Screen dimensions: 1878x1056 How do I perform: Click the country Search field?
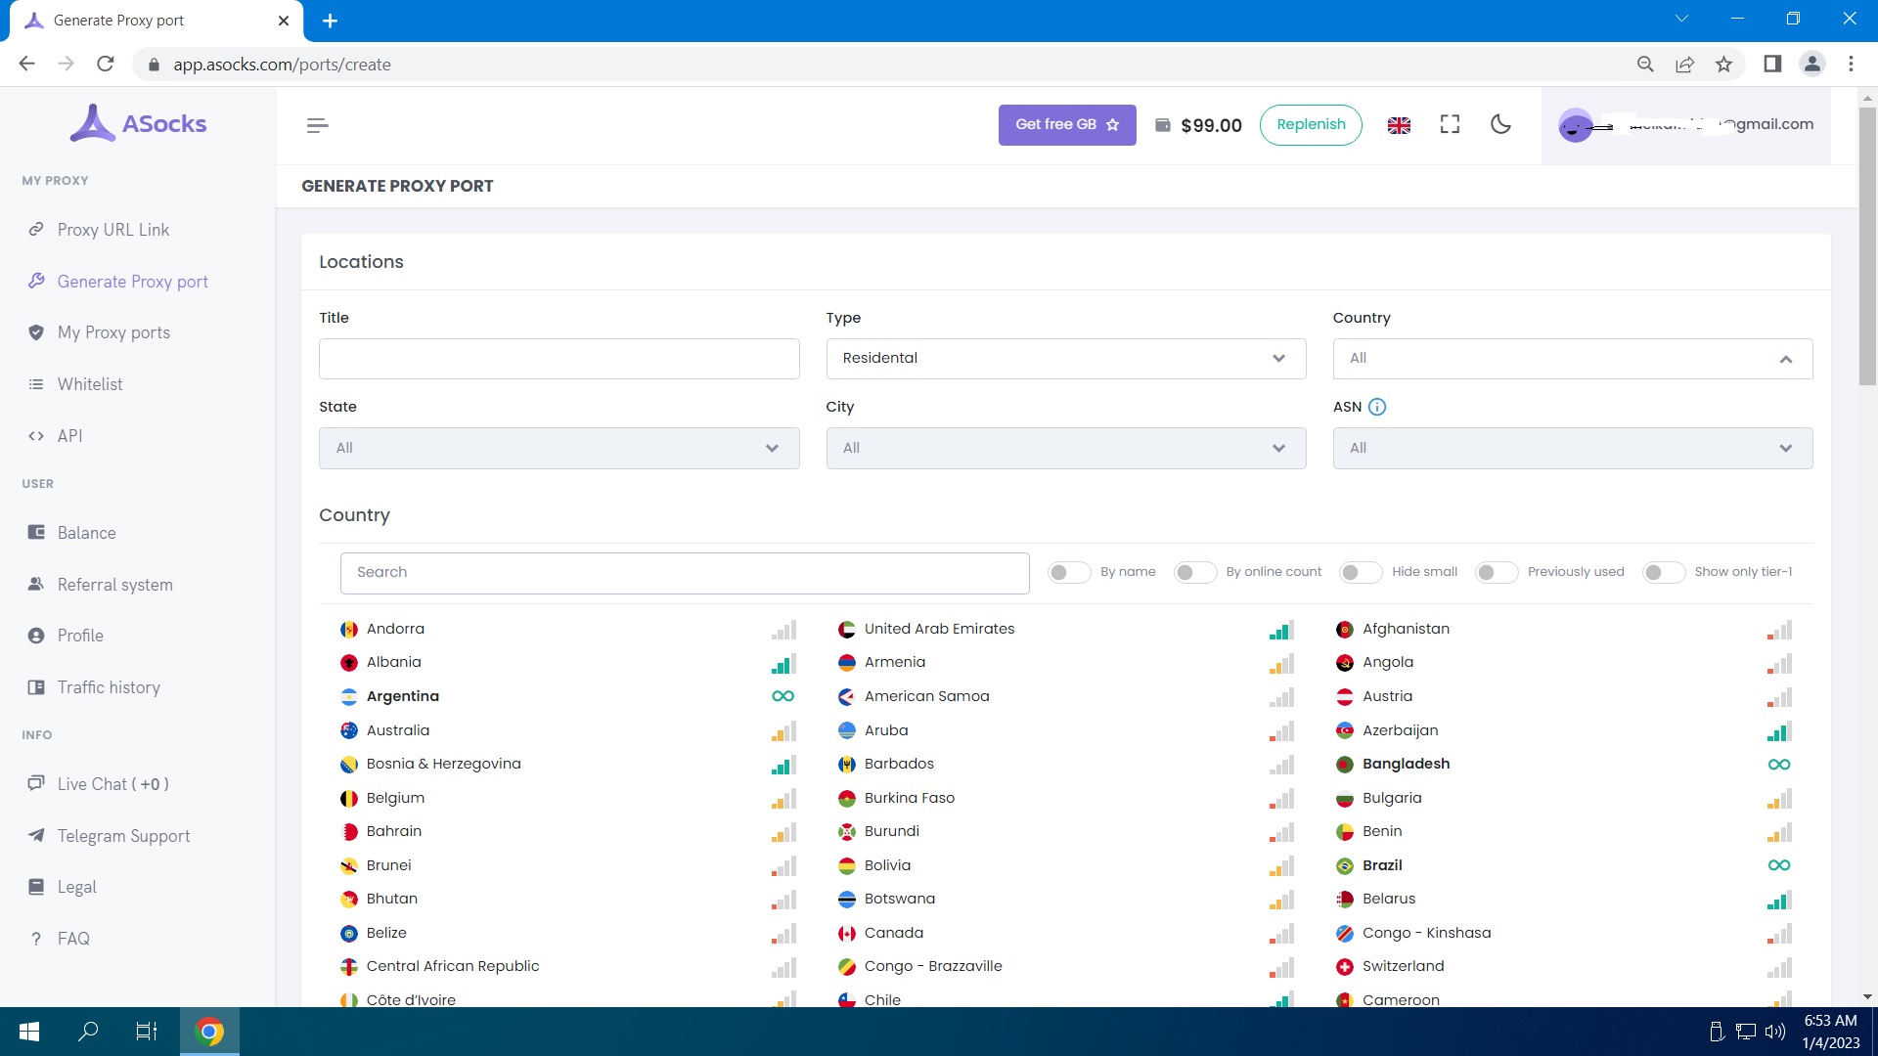pyautogui.click(x=684, y=573)
